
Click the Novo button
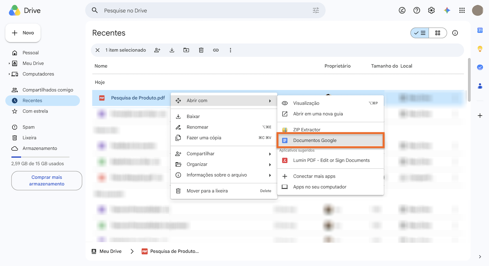coord(23,33)
